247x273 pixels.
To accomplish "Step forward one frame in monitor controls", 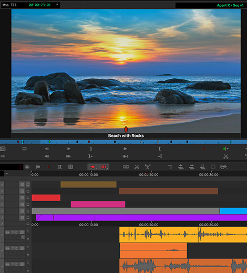I will click(68, 149).
